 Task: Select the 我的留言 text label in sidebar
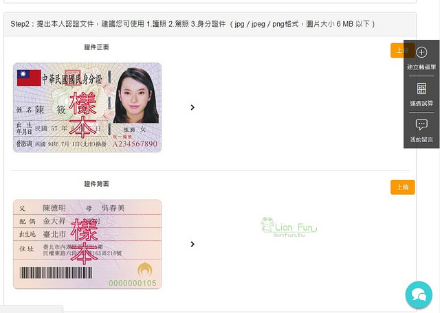(421, 139)
